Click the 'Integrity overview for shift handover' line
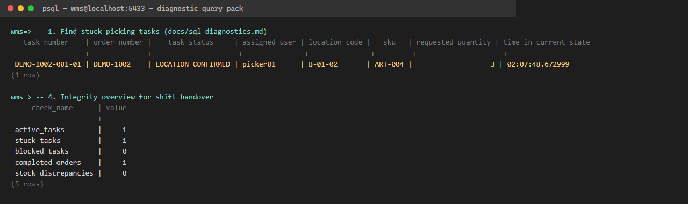 coord(112,97)
